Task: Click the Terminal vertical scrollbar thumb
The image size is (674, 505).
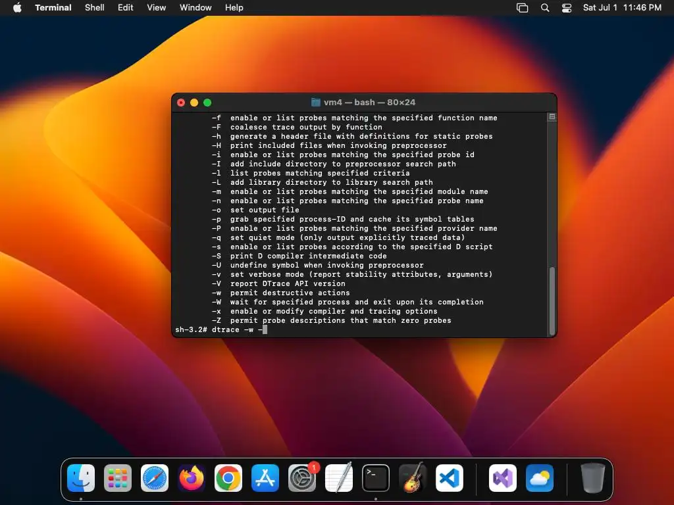Action: [552, 300]
